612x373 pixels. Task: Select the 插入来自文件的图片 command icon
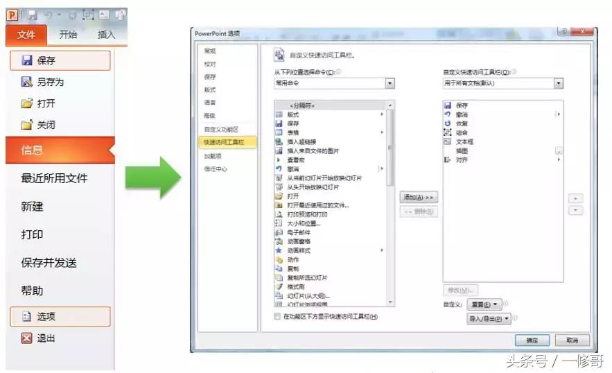click(279, 150)
